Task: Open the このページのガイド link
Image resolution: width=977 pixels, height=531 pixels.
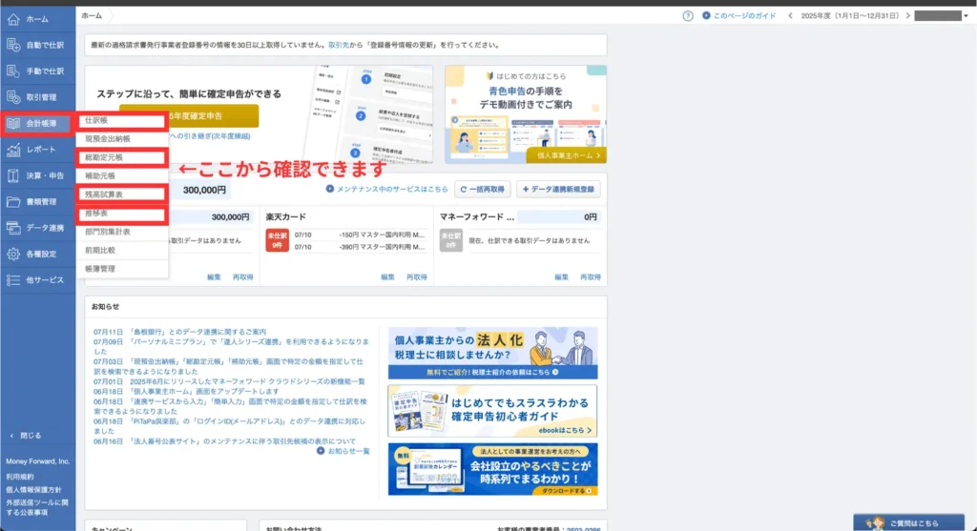Action: coord(738,16)
